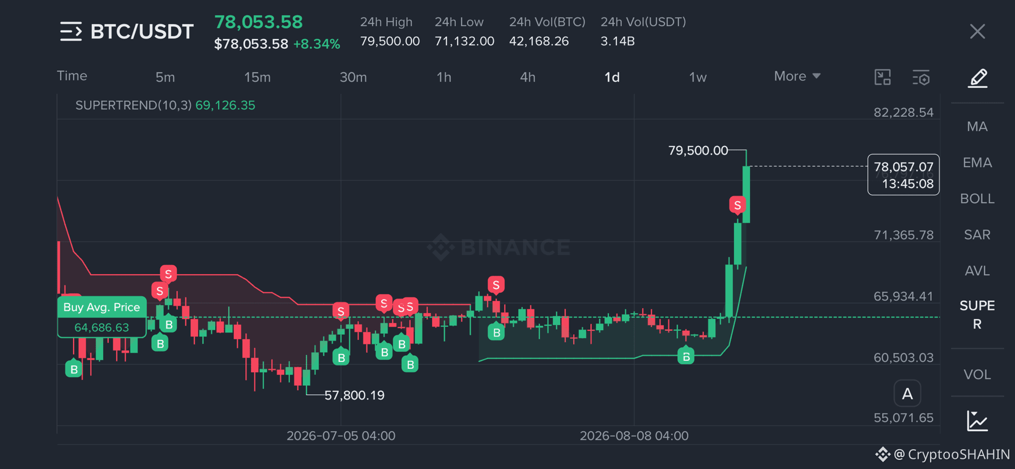Image resolution: width=1015 pixels, height=469 pixels.
Task: Switch to 15m timeframe
Action: 257,78
